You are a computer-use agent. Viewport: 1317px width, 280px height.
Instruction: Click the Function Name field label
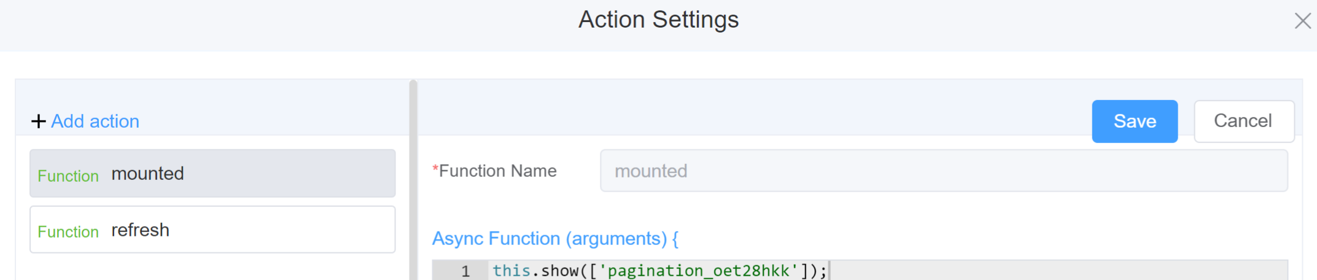click(498, 171)
